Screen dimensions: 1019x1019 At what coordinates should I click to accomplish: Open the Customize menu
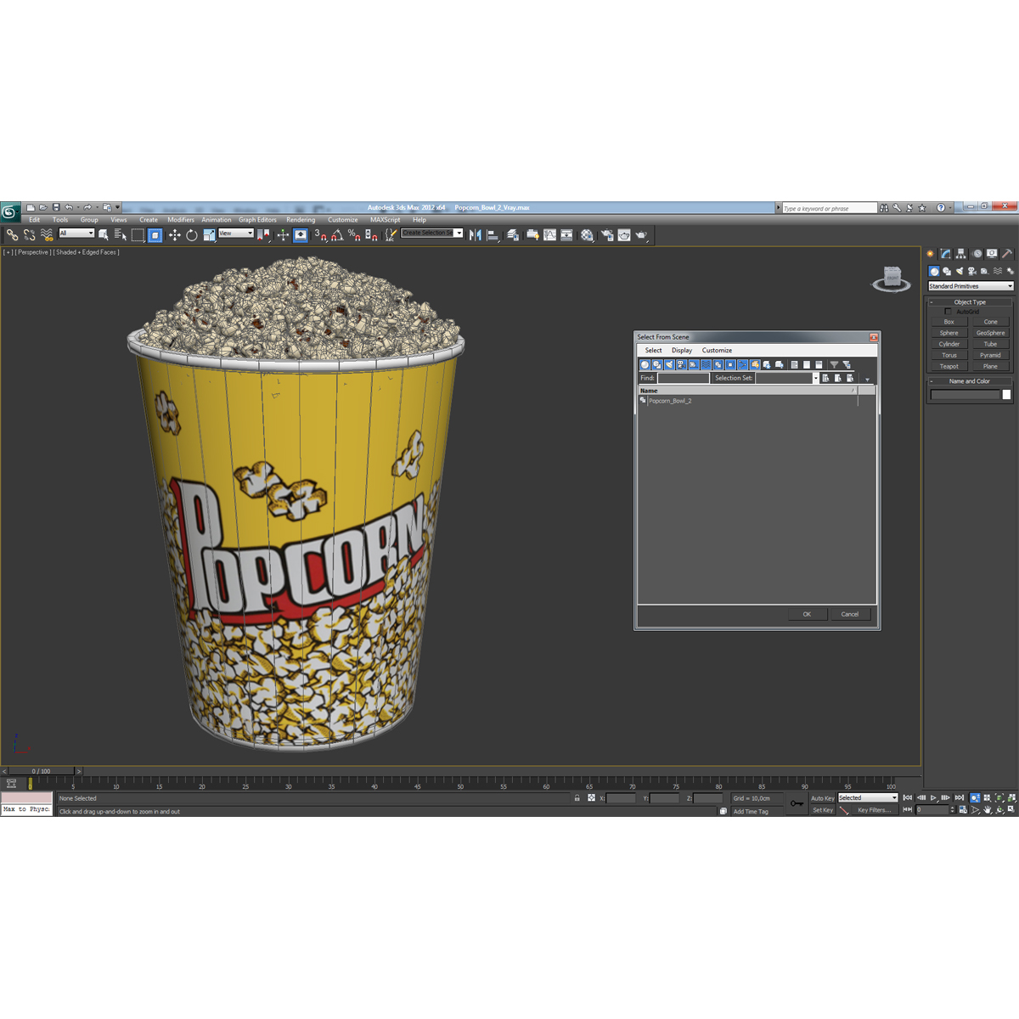point(343,219)
